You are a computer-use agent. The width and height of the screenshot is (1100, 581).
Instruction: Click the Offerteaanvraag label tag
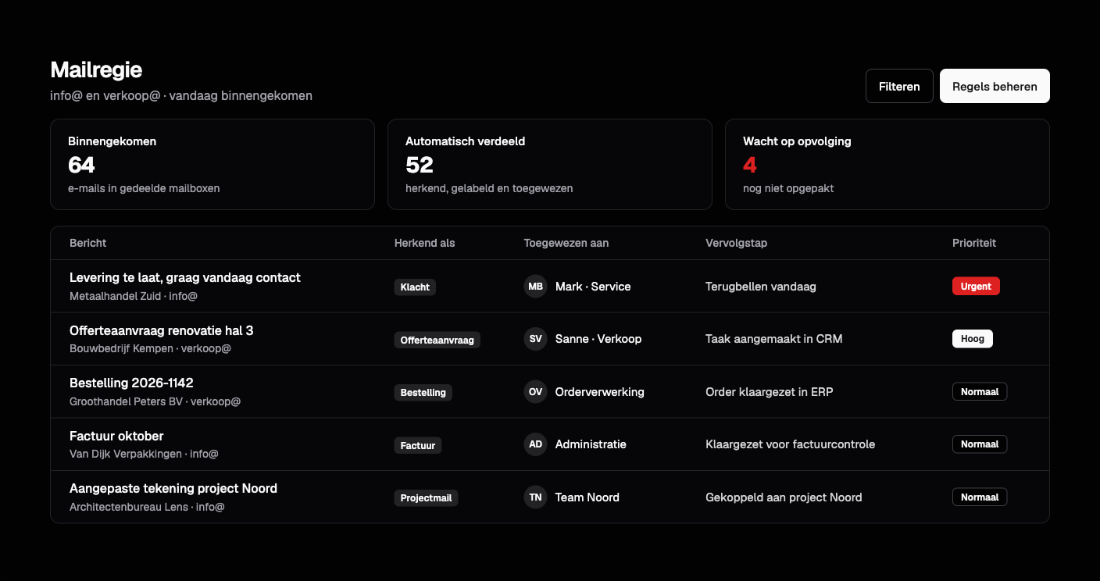[x=437, y=340]
